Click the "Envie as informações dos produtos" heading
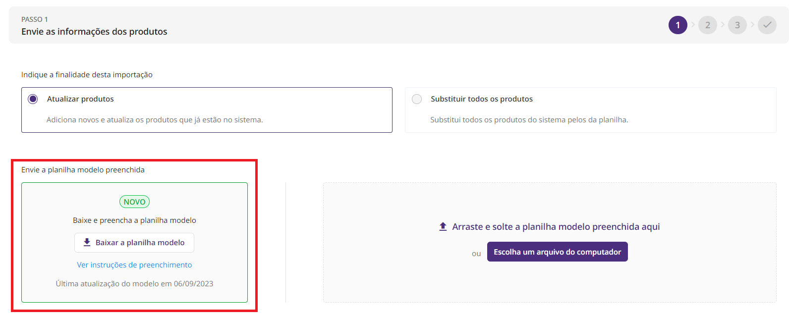Viewport: 789px width, 318px height. (94, 32)
